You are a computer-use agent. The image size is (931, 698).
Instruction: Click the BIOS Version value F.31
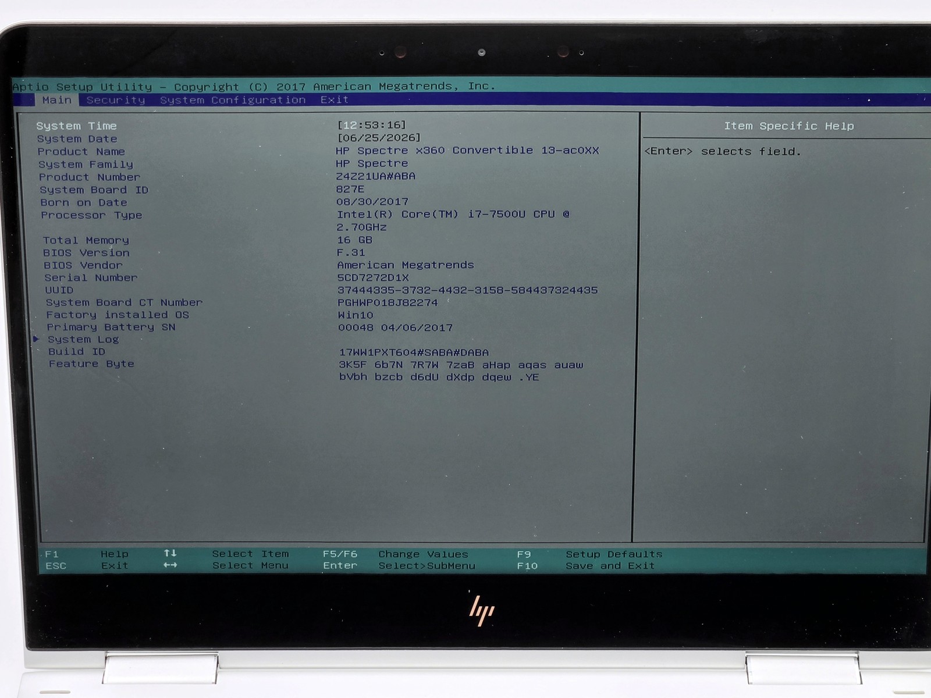351,252
